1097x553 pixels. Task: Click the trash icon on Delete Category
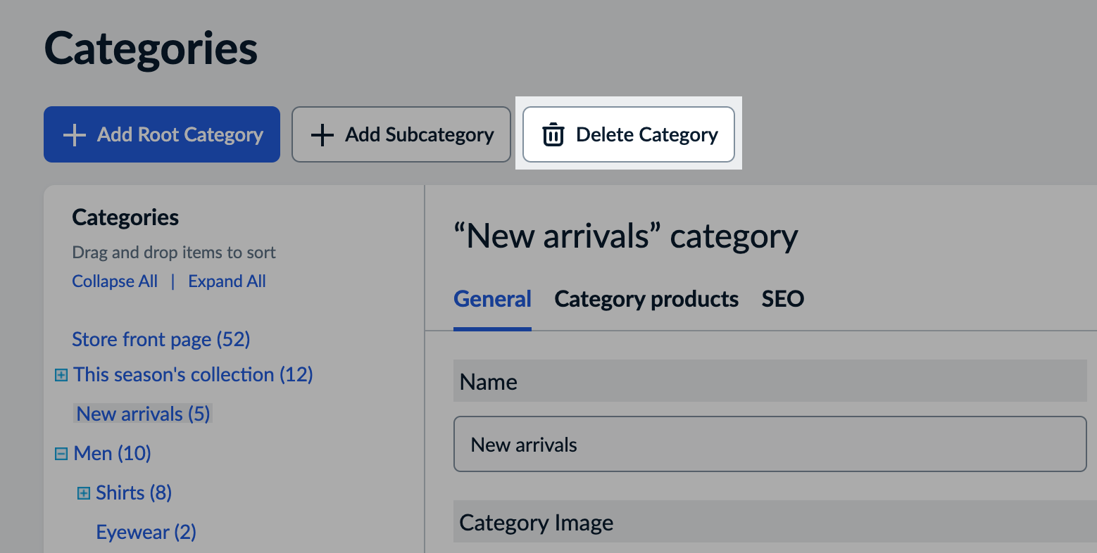(x=553, y=134)
